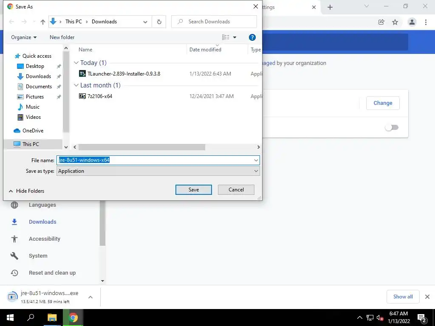
Task: Select Downloads in address breadcrumb
Action: (105, 22)
